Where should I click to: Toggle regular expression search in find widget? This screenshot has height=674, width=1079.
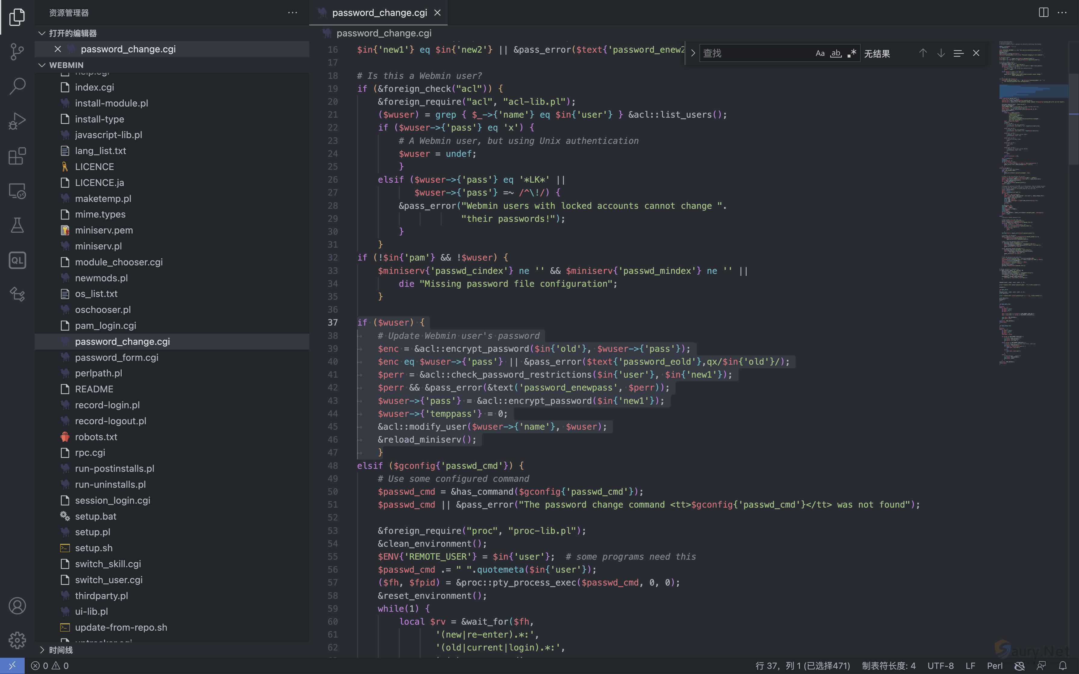[852, 54]
